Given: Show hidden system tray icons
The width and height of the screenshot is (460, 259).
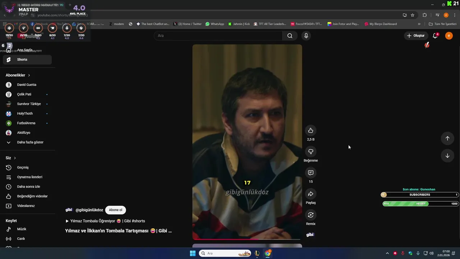Looking at the screenshot, I should coord(387,253).
